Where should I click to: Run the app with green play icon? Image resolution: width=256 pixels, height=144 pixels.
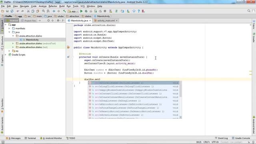click(82, 11)
